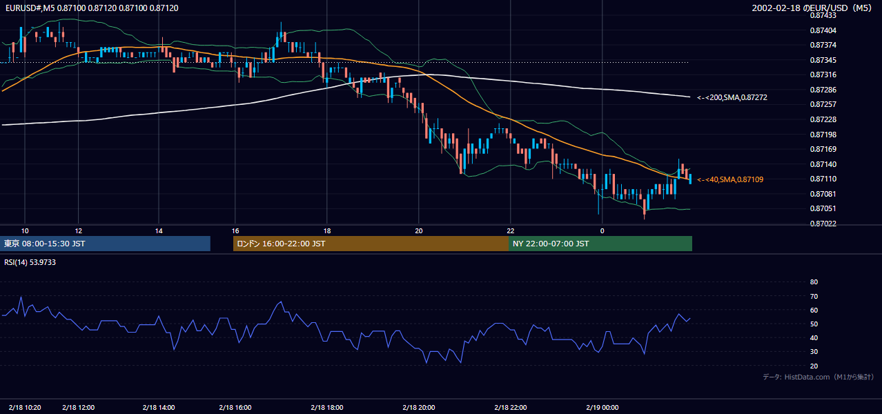The width and height of the screenshot is (882, 414).
Task: Click the 2/18 10:20 date label
Action: pos(25,407)
